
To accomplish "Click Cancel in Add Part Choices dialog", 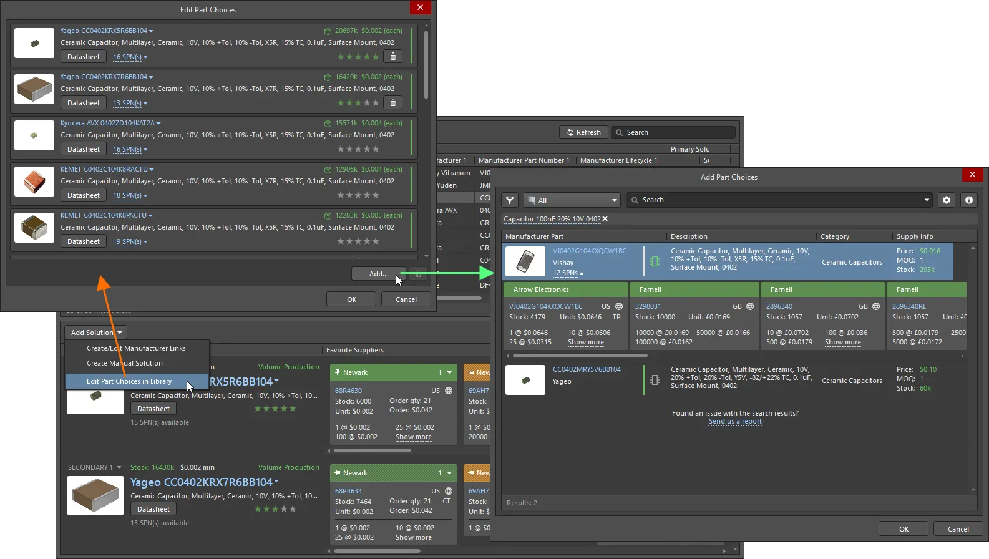I will (958, 529).
